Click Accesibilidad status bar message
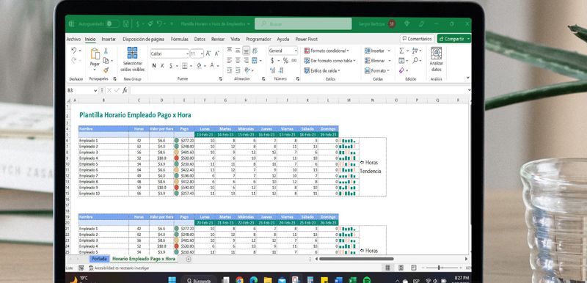Viewport: 587px width, 283px height. pyautogui.click(x=119, y=268)
